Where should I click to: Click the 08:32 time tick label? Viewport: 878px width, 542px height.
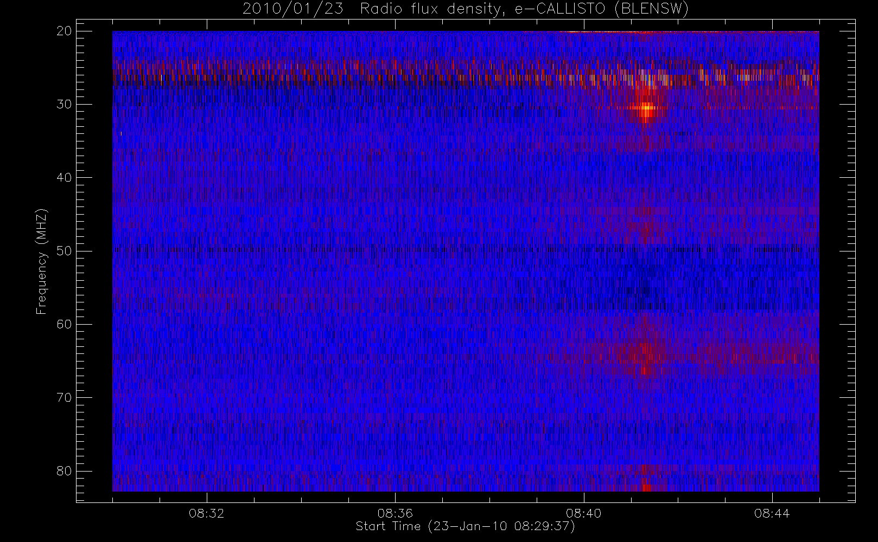pyautogui.click(x=207, y=513)
